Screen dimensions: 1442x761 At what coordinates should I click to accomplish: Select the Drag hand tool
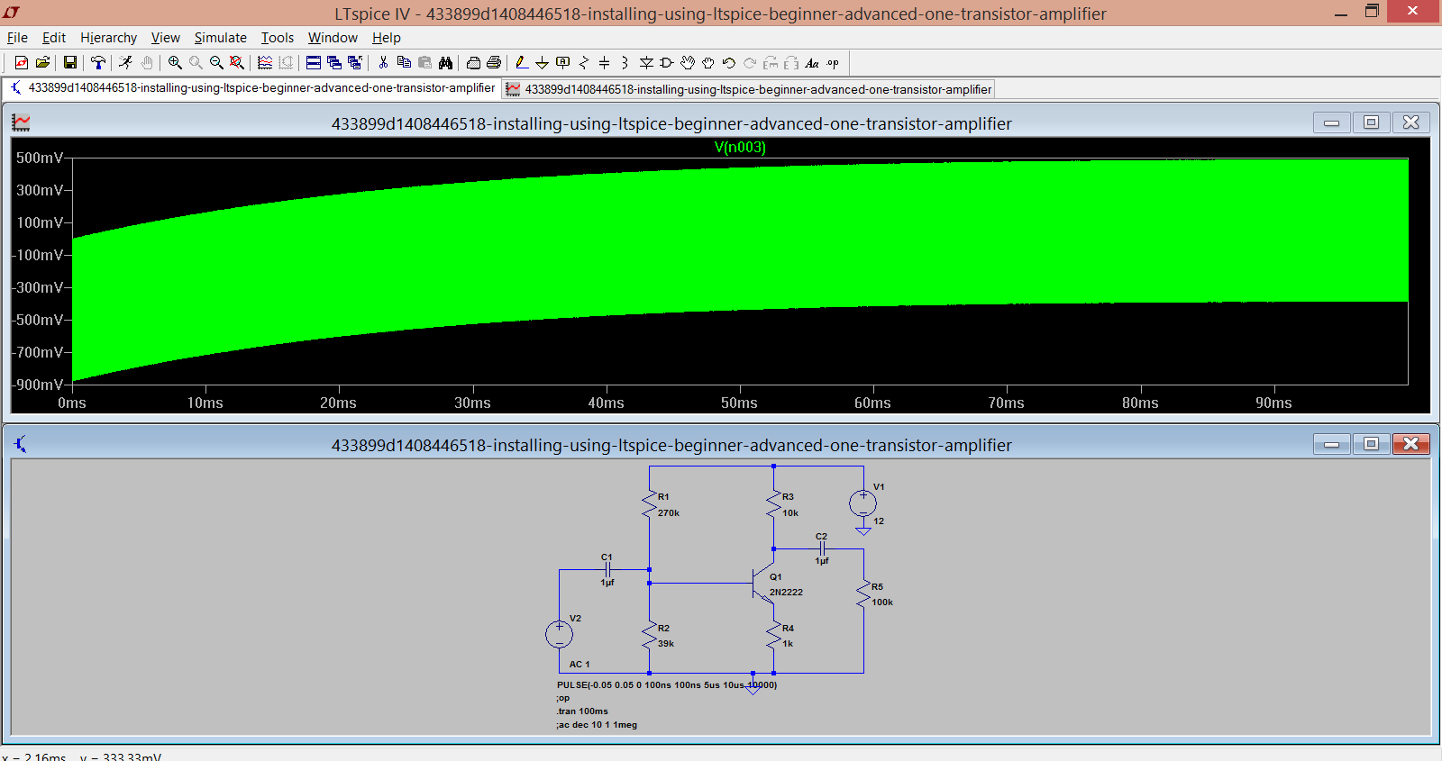click(708, 63)
